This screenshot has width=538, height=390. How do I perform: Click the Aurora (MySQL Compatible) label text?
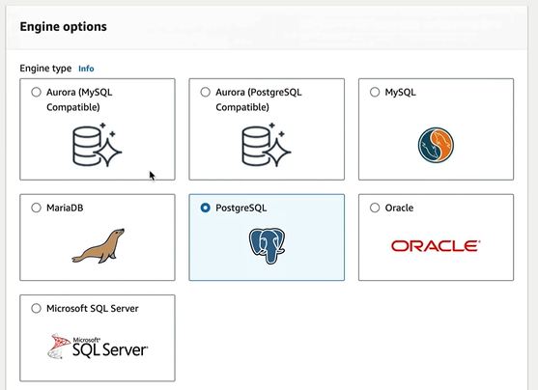(79, 99)
